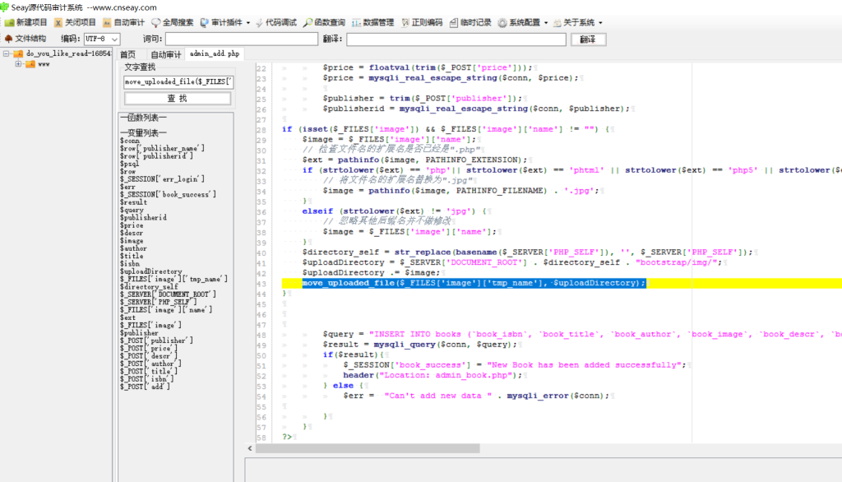Screen dimensions: 842x482
Task: Open 数据管理 (Data Management) tool
Action: tap(356, 22)
